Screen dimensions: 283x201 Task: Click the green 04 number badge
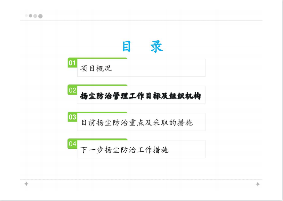point(72,144)
